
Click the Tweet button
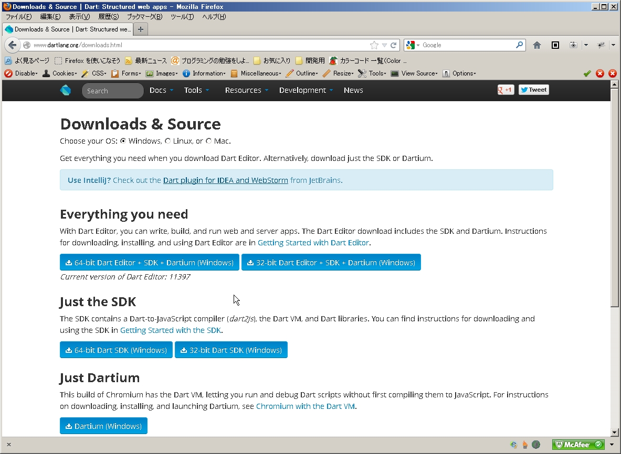point(533,90)
